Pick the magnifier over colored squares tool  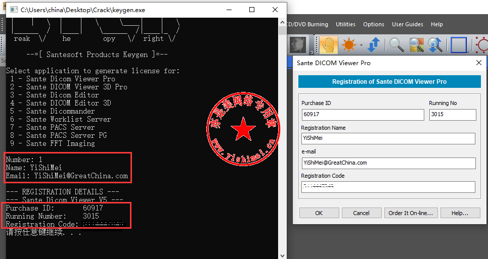416,45
